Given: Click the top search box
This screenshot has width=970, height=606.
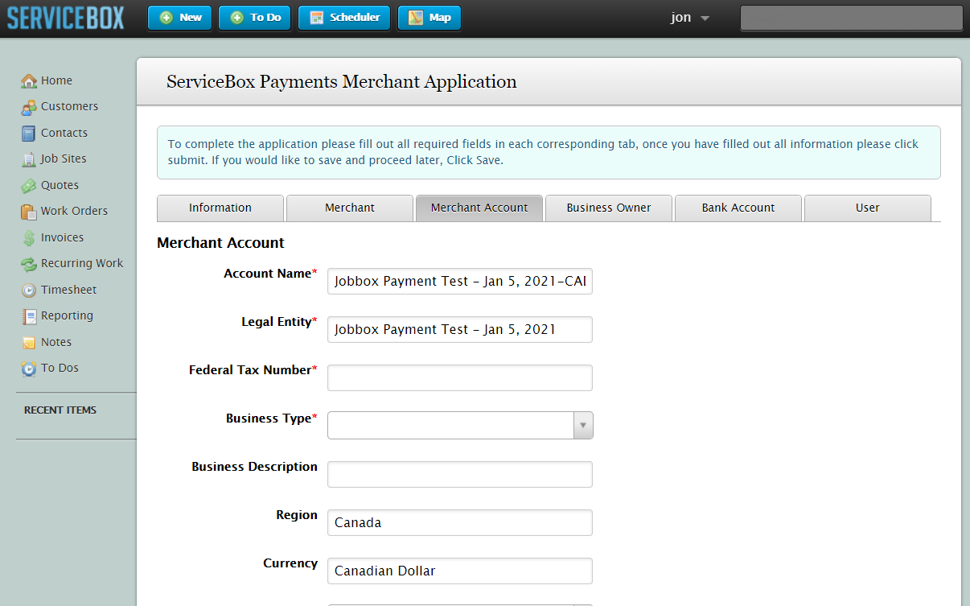Looking at the screenshot, I should pyautogui.click(x=851, y=18).
